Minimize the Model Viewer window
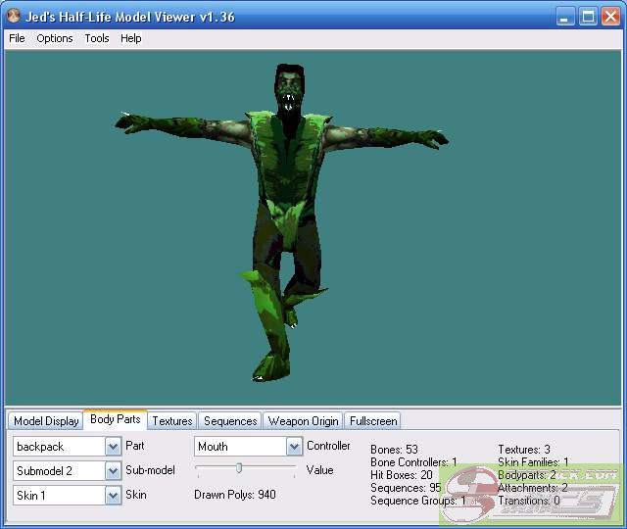The image size is (627, 529). coord(566,17)
